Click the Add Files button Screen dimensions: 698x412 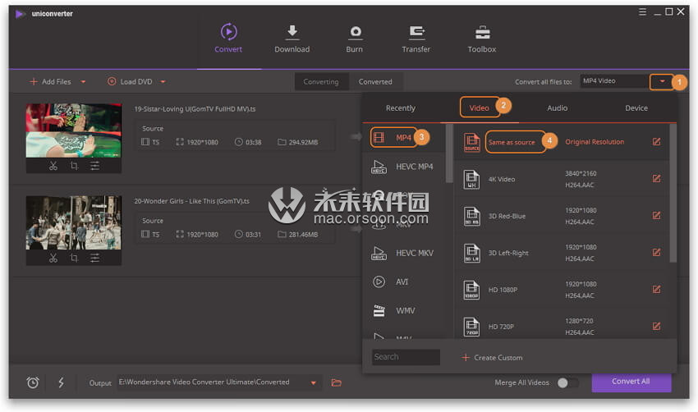(x=50, y=82)
